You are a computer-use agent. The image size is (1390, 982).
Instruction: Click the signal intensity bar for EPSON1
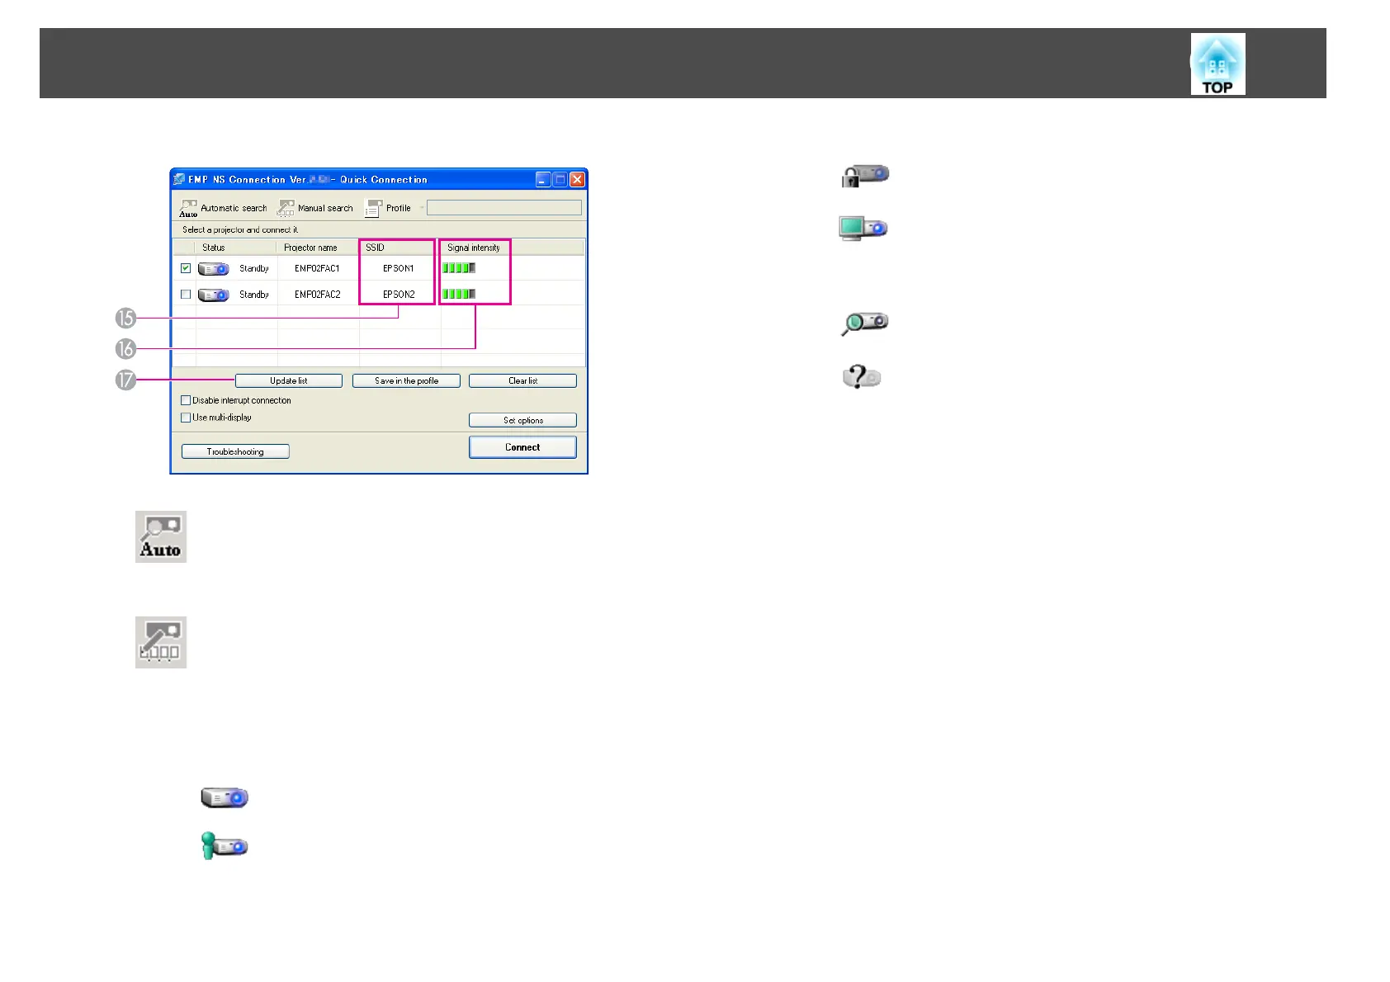(459, 268)
